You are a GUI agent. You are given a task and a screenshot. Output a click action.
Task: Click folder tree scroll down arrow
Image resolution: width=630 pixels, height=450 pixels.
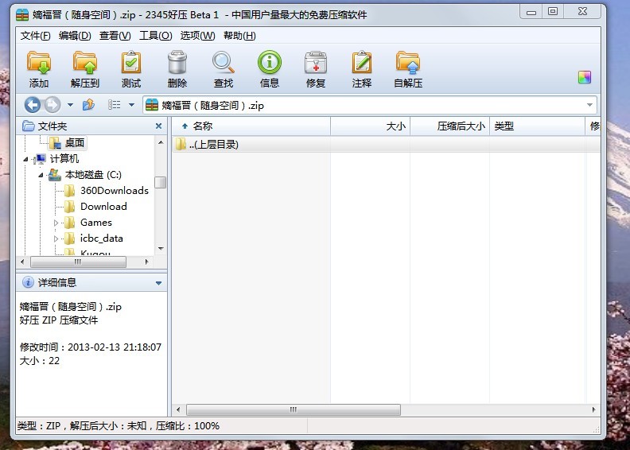click(x=161, y=249)
